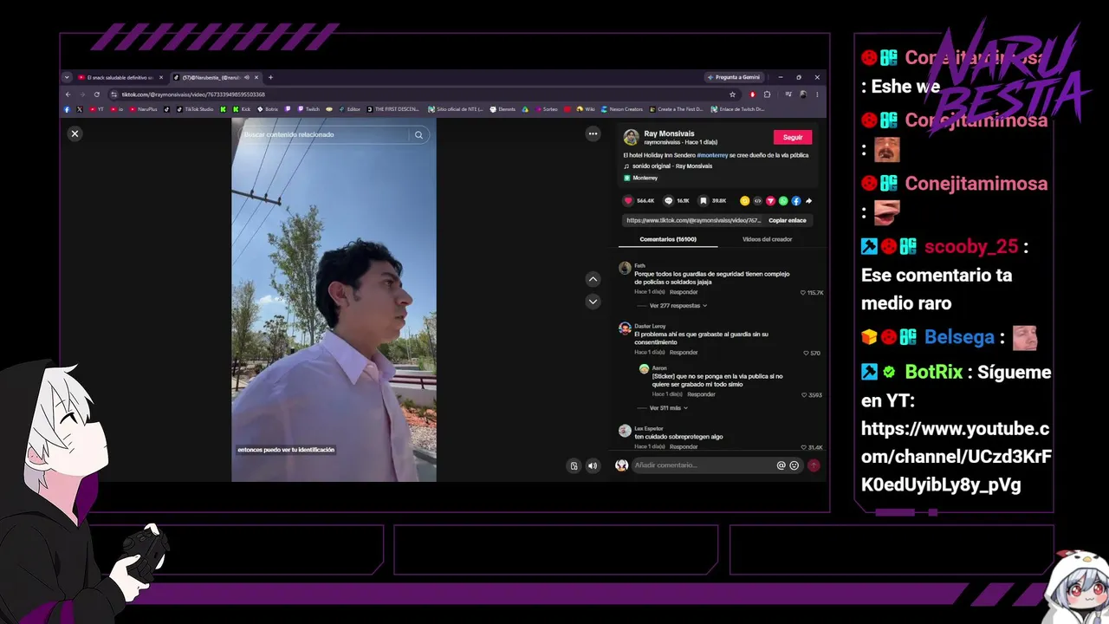1109x624 pixels.
Task: Insert a mention with the @ icon
Action: tap(781, 465)
